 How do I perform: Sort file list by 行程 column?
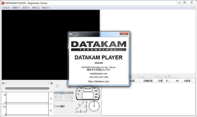pos(160,81)
